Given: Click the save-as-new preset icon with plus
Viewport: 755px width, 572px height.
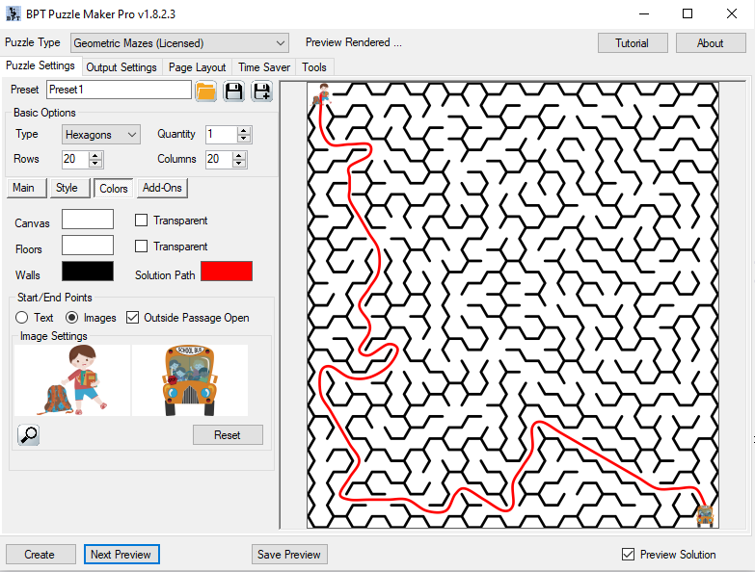Looking at the screenshot, I should click(262, 91).
